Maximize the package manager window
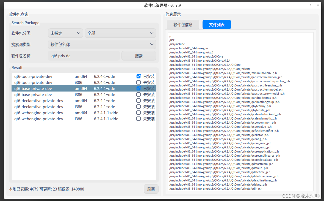Screen dimensions: 324x201 click(x=311, y=5)
